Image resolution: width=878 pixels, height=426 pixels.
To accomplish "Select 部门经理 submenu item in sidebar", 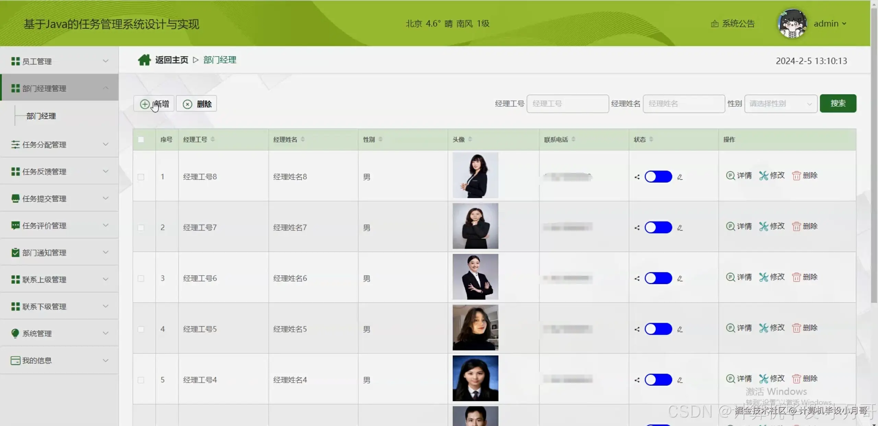I will (41, 116).
